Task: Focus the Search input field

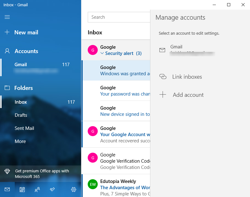Action: (119, 17)
